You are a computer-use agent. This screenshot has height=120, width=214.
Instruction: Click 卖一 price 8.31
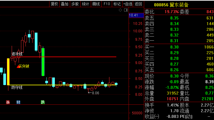[174, 41]
